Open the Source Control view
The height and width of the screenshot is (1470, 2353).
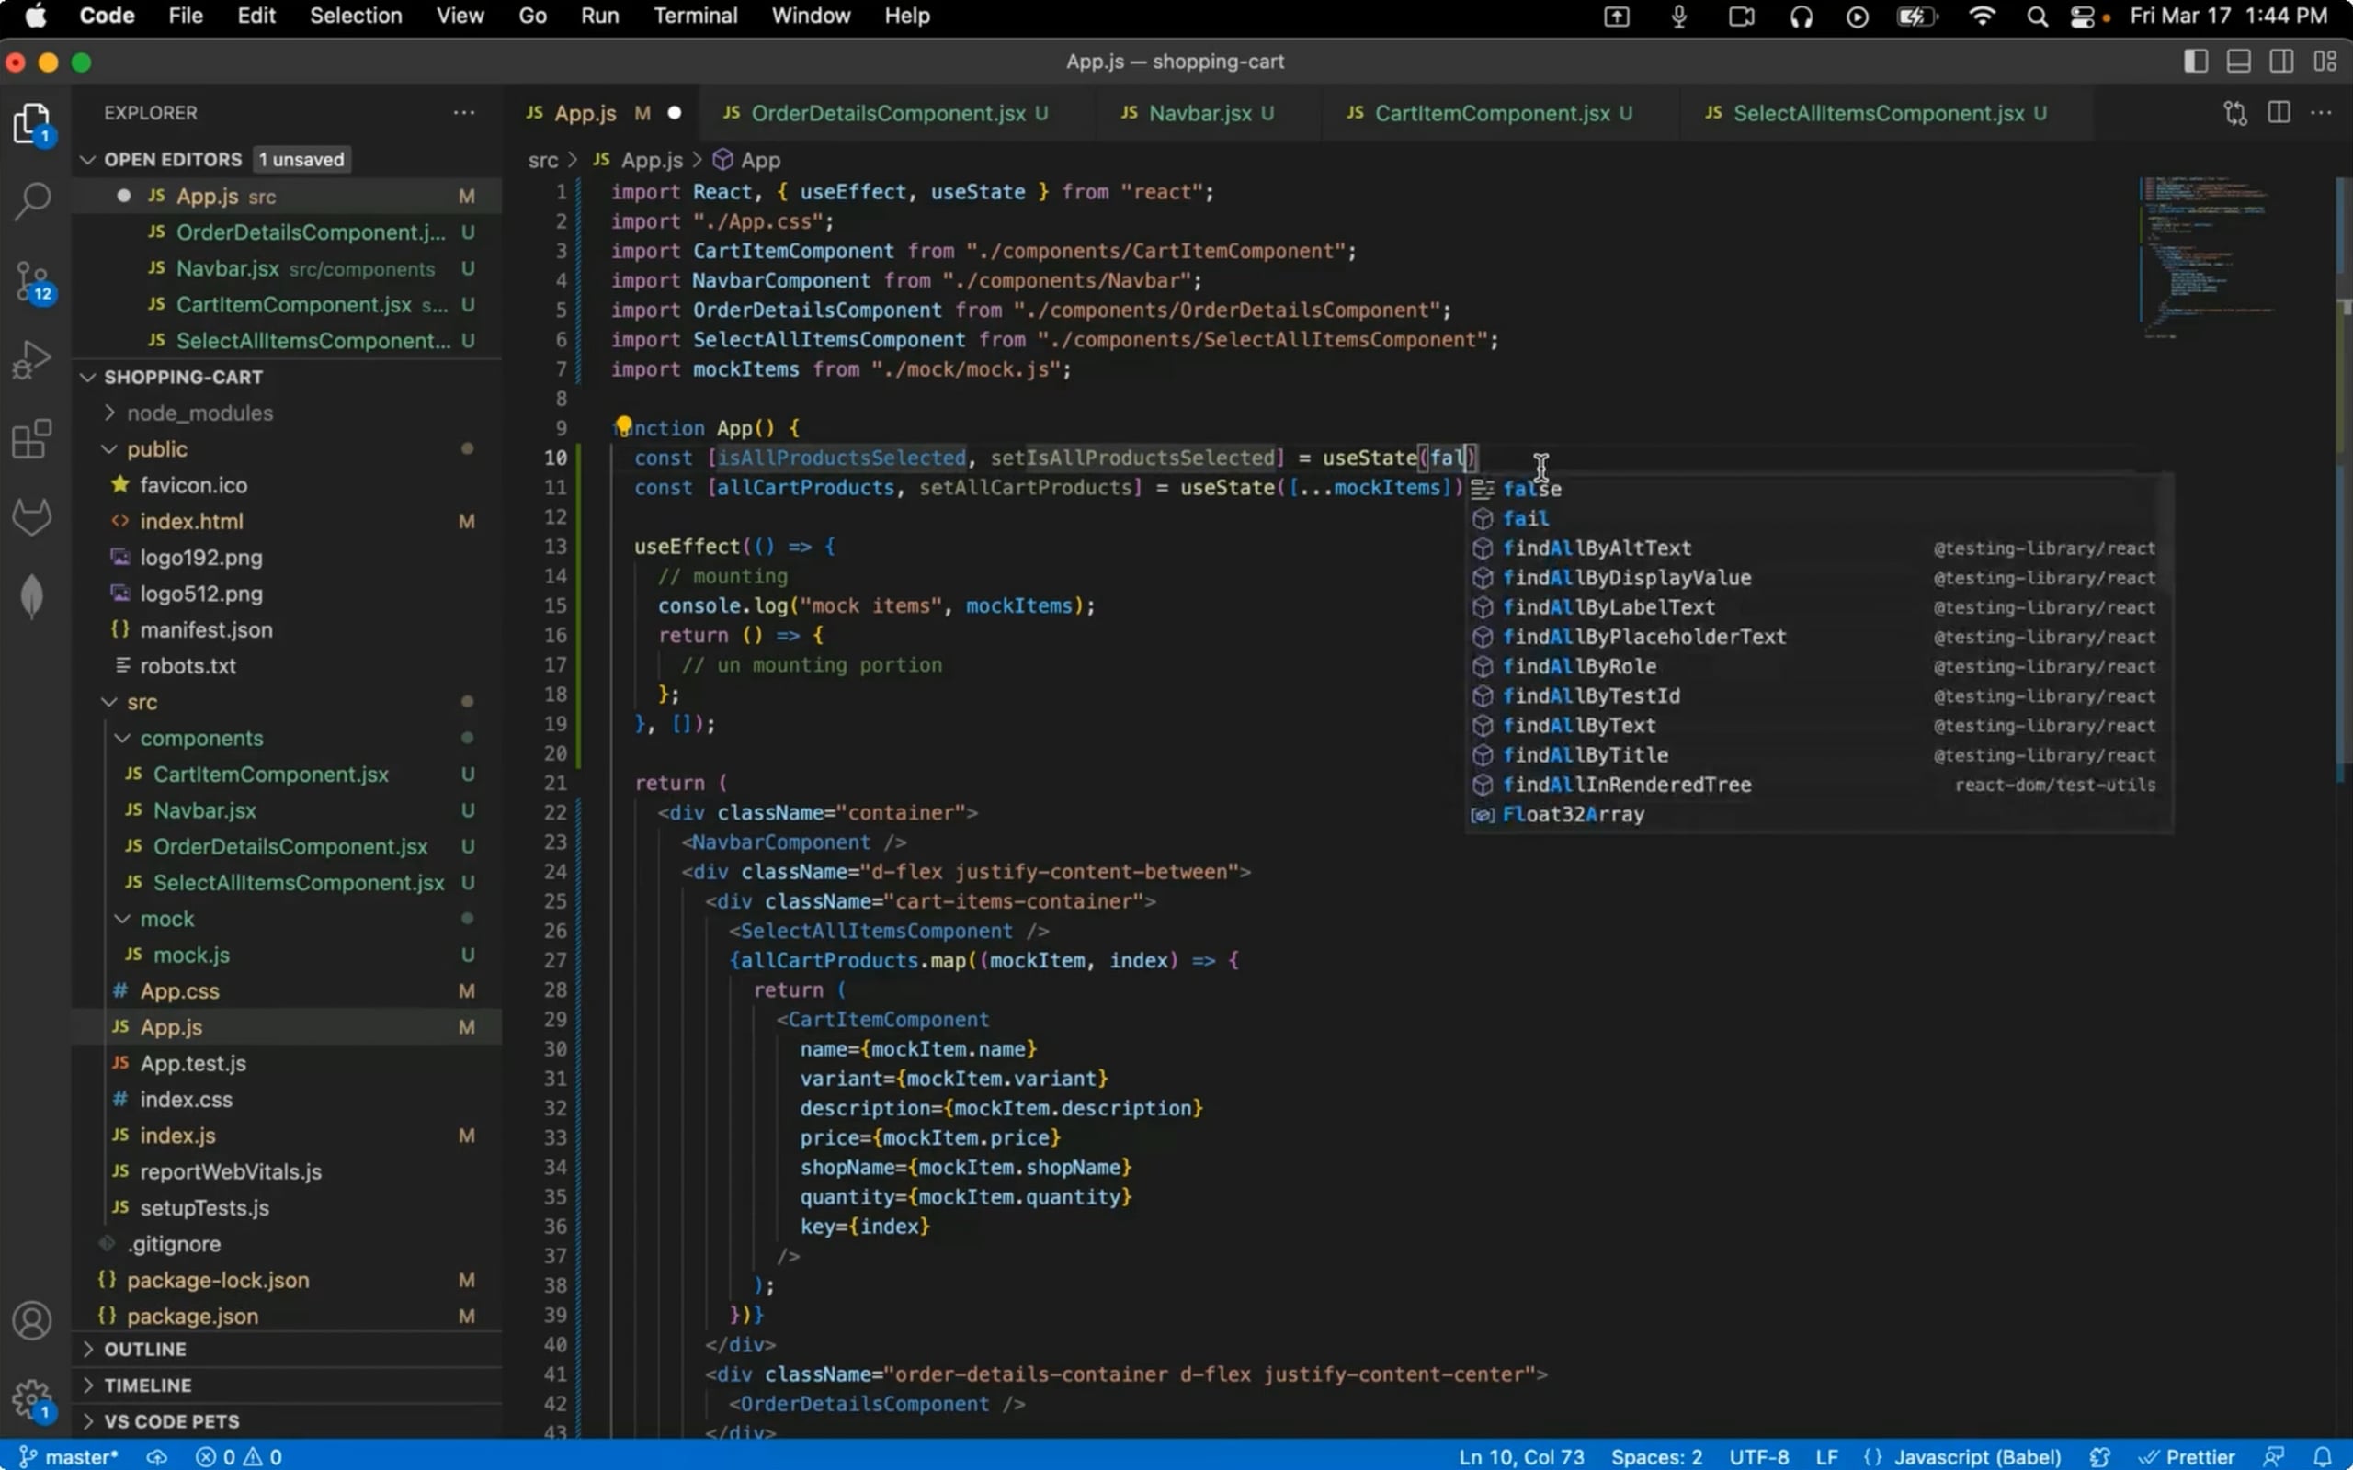tap(32, 282)
